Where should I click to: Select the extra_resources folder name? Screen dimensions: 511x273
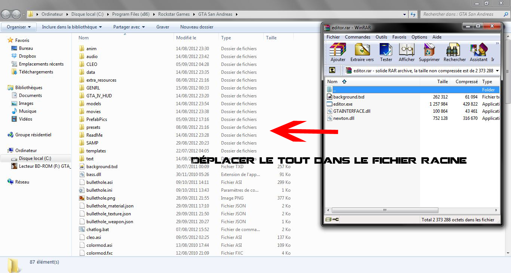[x=101, y=80]
